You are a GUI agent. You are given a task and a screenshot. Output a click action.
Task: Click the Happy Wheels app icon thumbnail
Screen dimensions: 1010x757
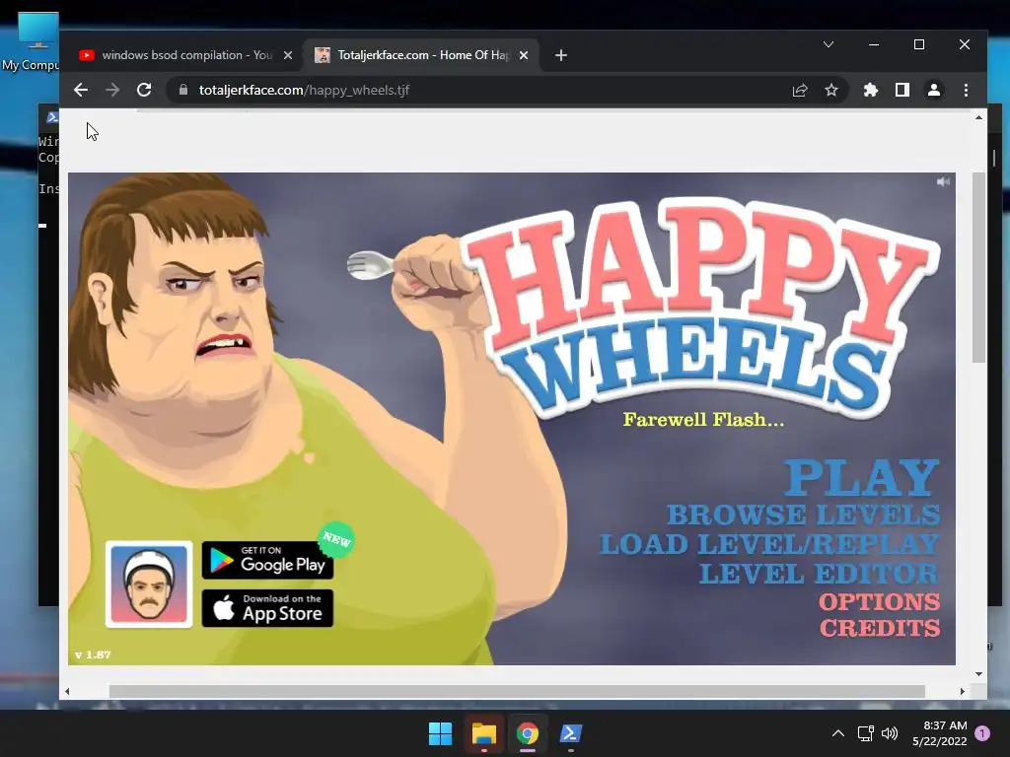(149, 585)
